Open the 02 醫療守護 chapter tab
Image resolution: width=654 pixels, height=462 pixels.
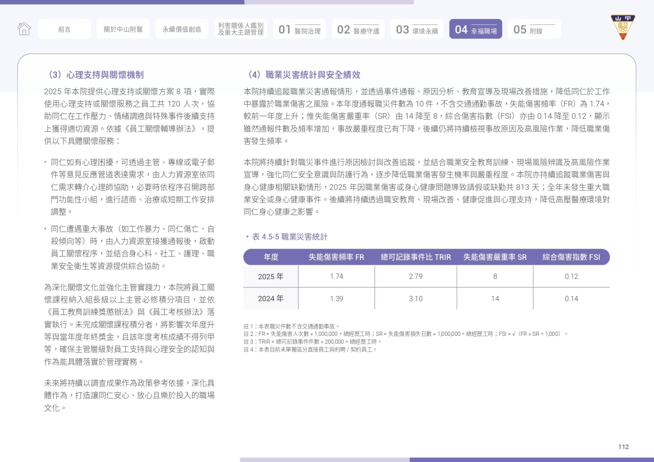[x=358, y=29]
